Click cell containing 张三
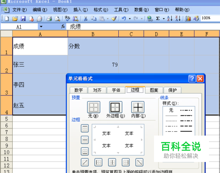 coord(40,64)
